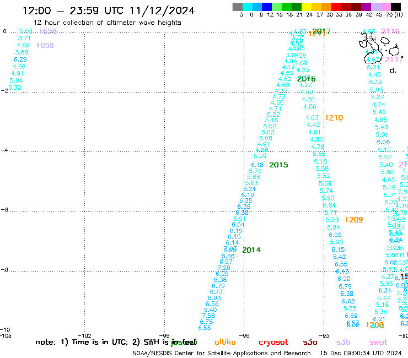
Task: Click the green pass label 2015
Action: 278,165
